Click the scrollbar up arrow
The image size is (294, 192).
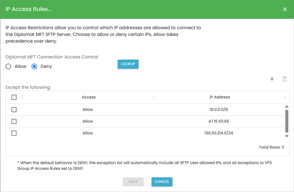(x=287, y=106)
